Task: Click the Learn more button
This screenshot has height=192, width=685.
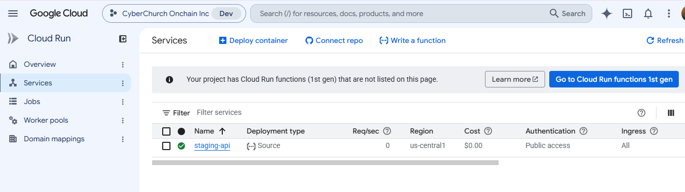Action: (x=515, y=80)
